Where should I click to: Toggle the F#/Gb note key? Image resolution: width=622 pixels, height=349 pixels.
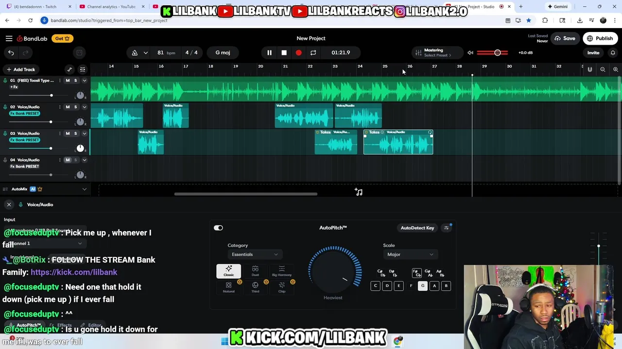tap(416, 273)
